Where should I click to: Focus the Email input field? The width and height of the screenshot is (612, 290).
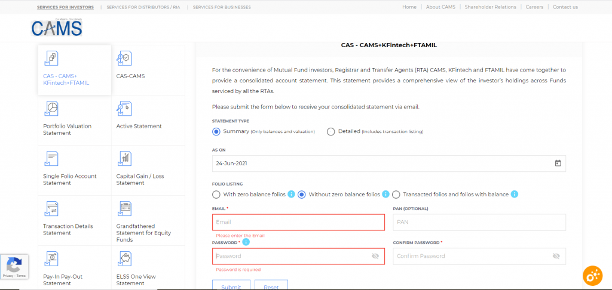[x=299, y=222]
